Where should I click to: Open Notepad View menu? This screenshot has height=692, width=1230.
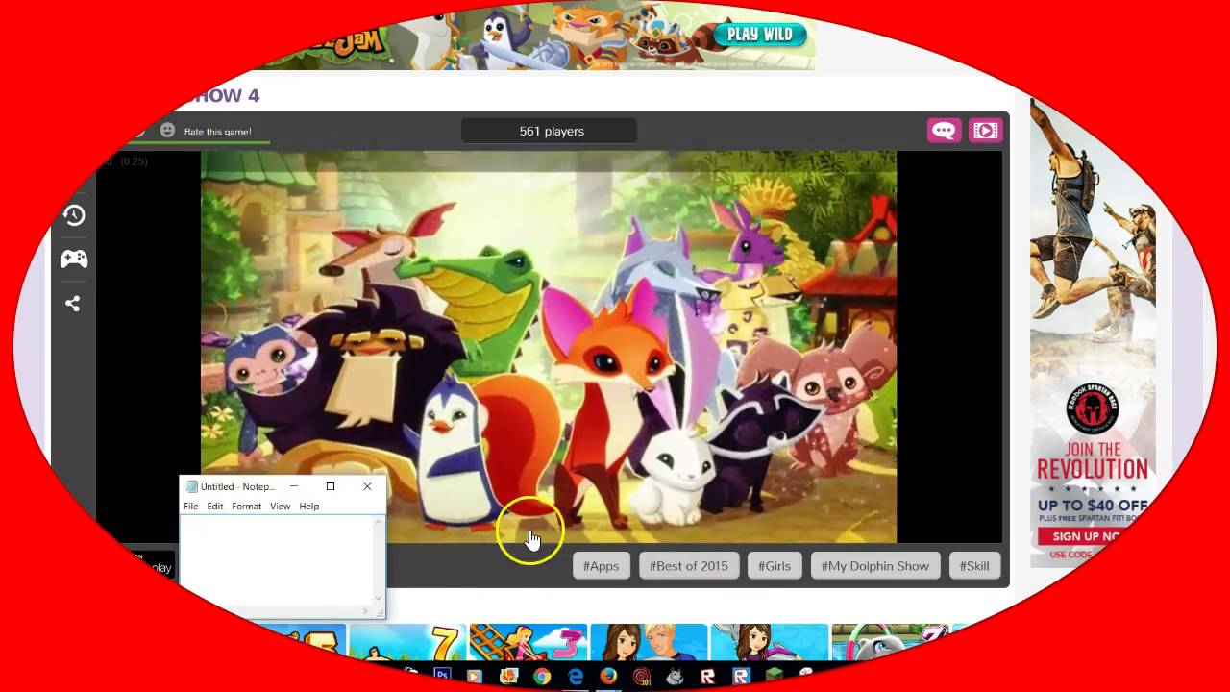click(x=280, y=507)
